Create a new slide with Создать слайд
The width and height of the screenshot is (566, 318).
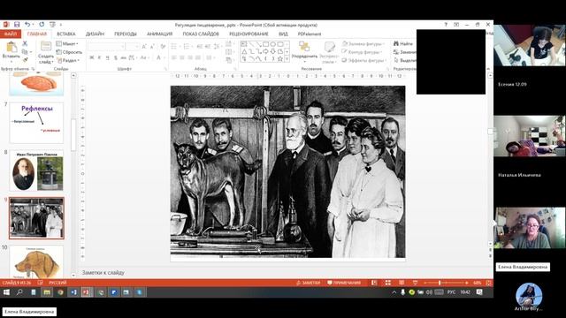(x=46, y=52)
